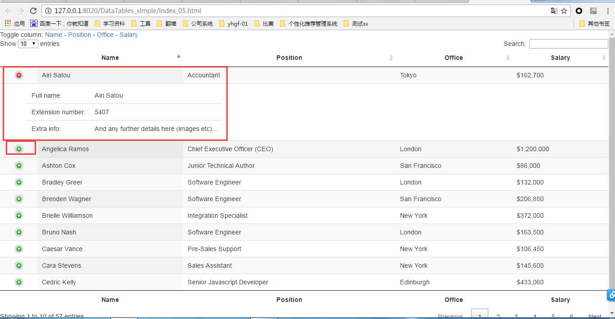Open the translate page icon in address bar

(554, 11)
